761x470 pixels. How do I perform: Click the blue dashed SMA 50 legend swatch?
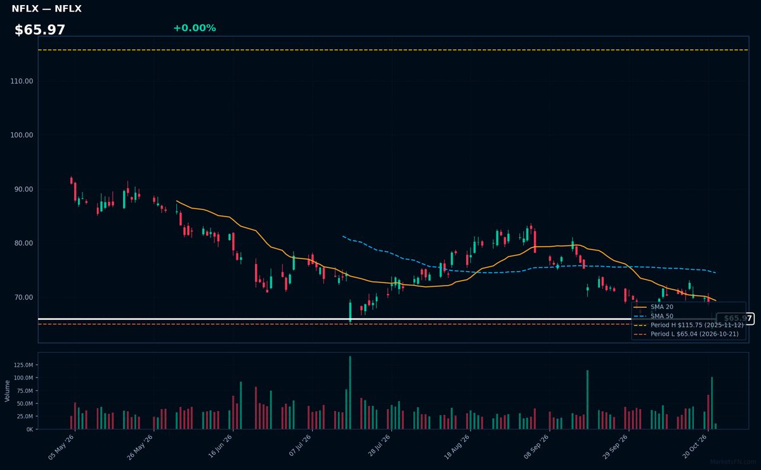[641, 316]
